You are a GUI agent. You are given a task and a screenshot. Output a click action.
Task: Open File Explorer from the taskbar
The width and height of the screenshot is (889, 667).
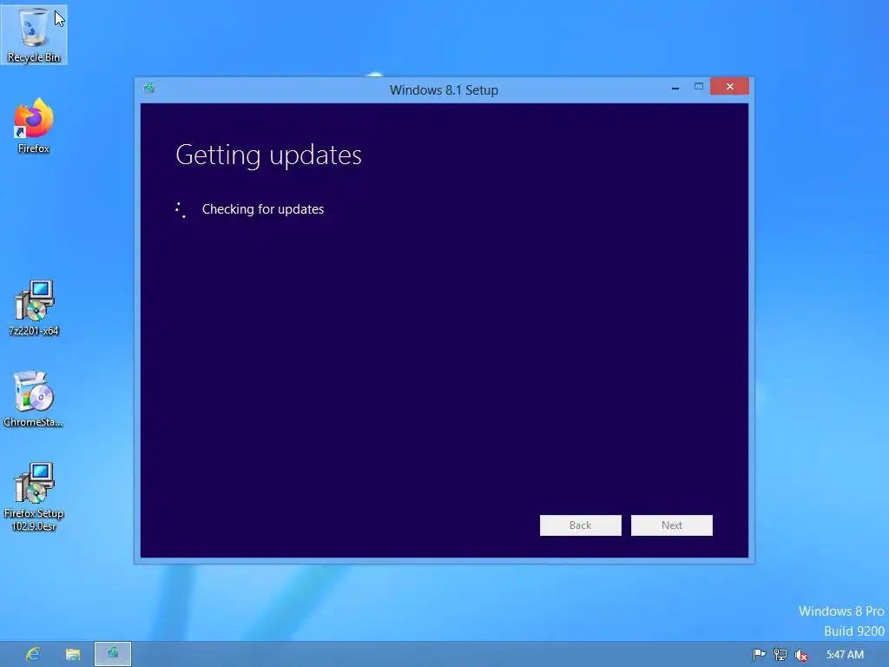pyautogui.click(x=73, y=654)
